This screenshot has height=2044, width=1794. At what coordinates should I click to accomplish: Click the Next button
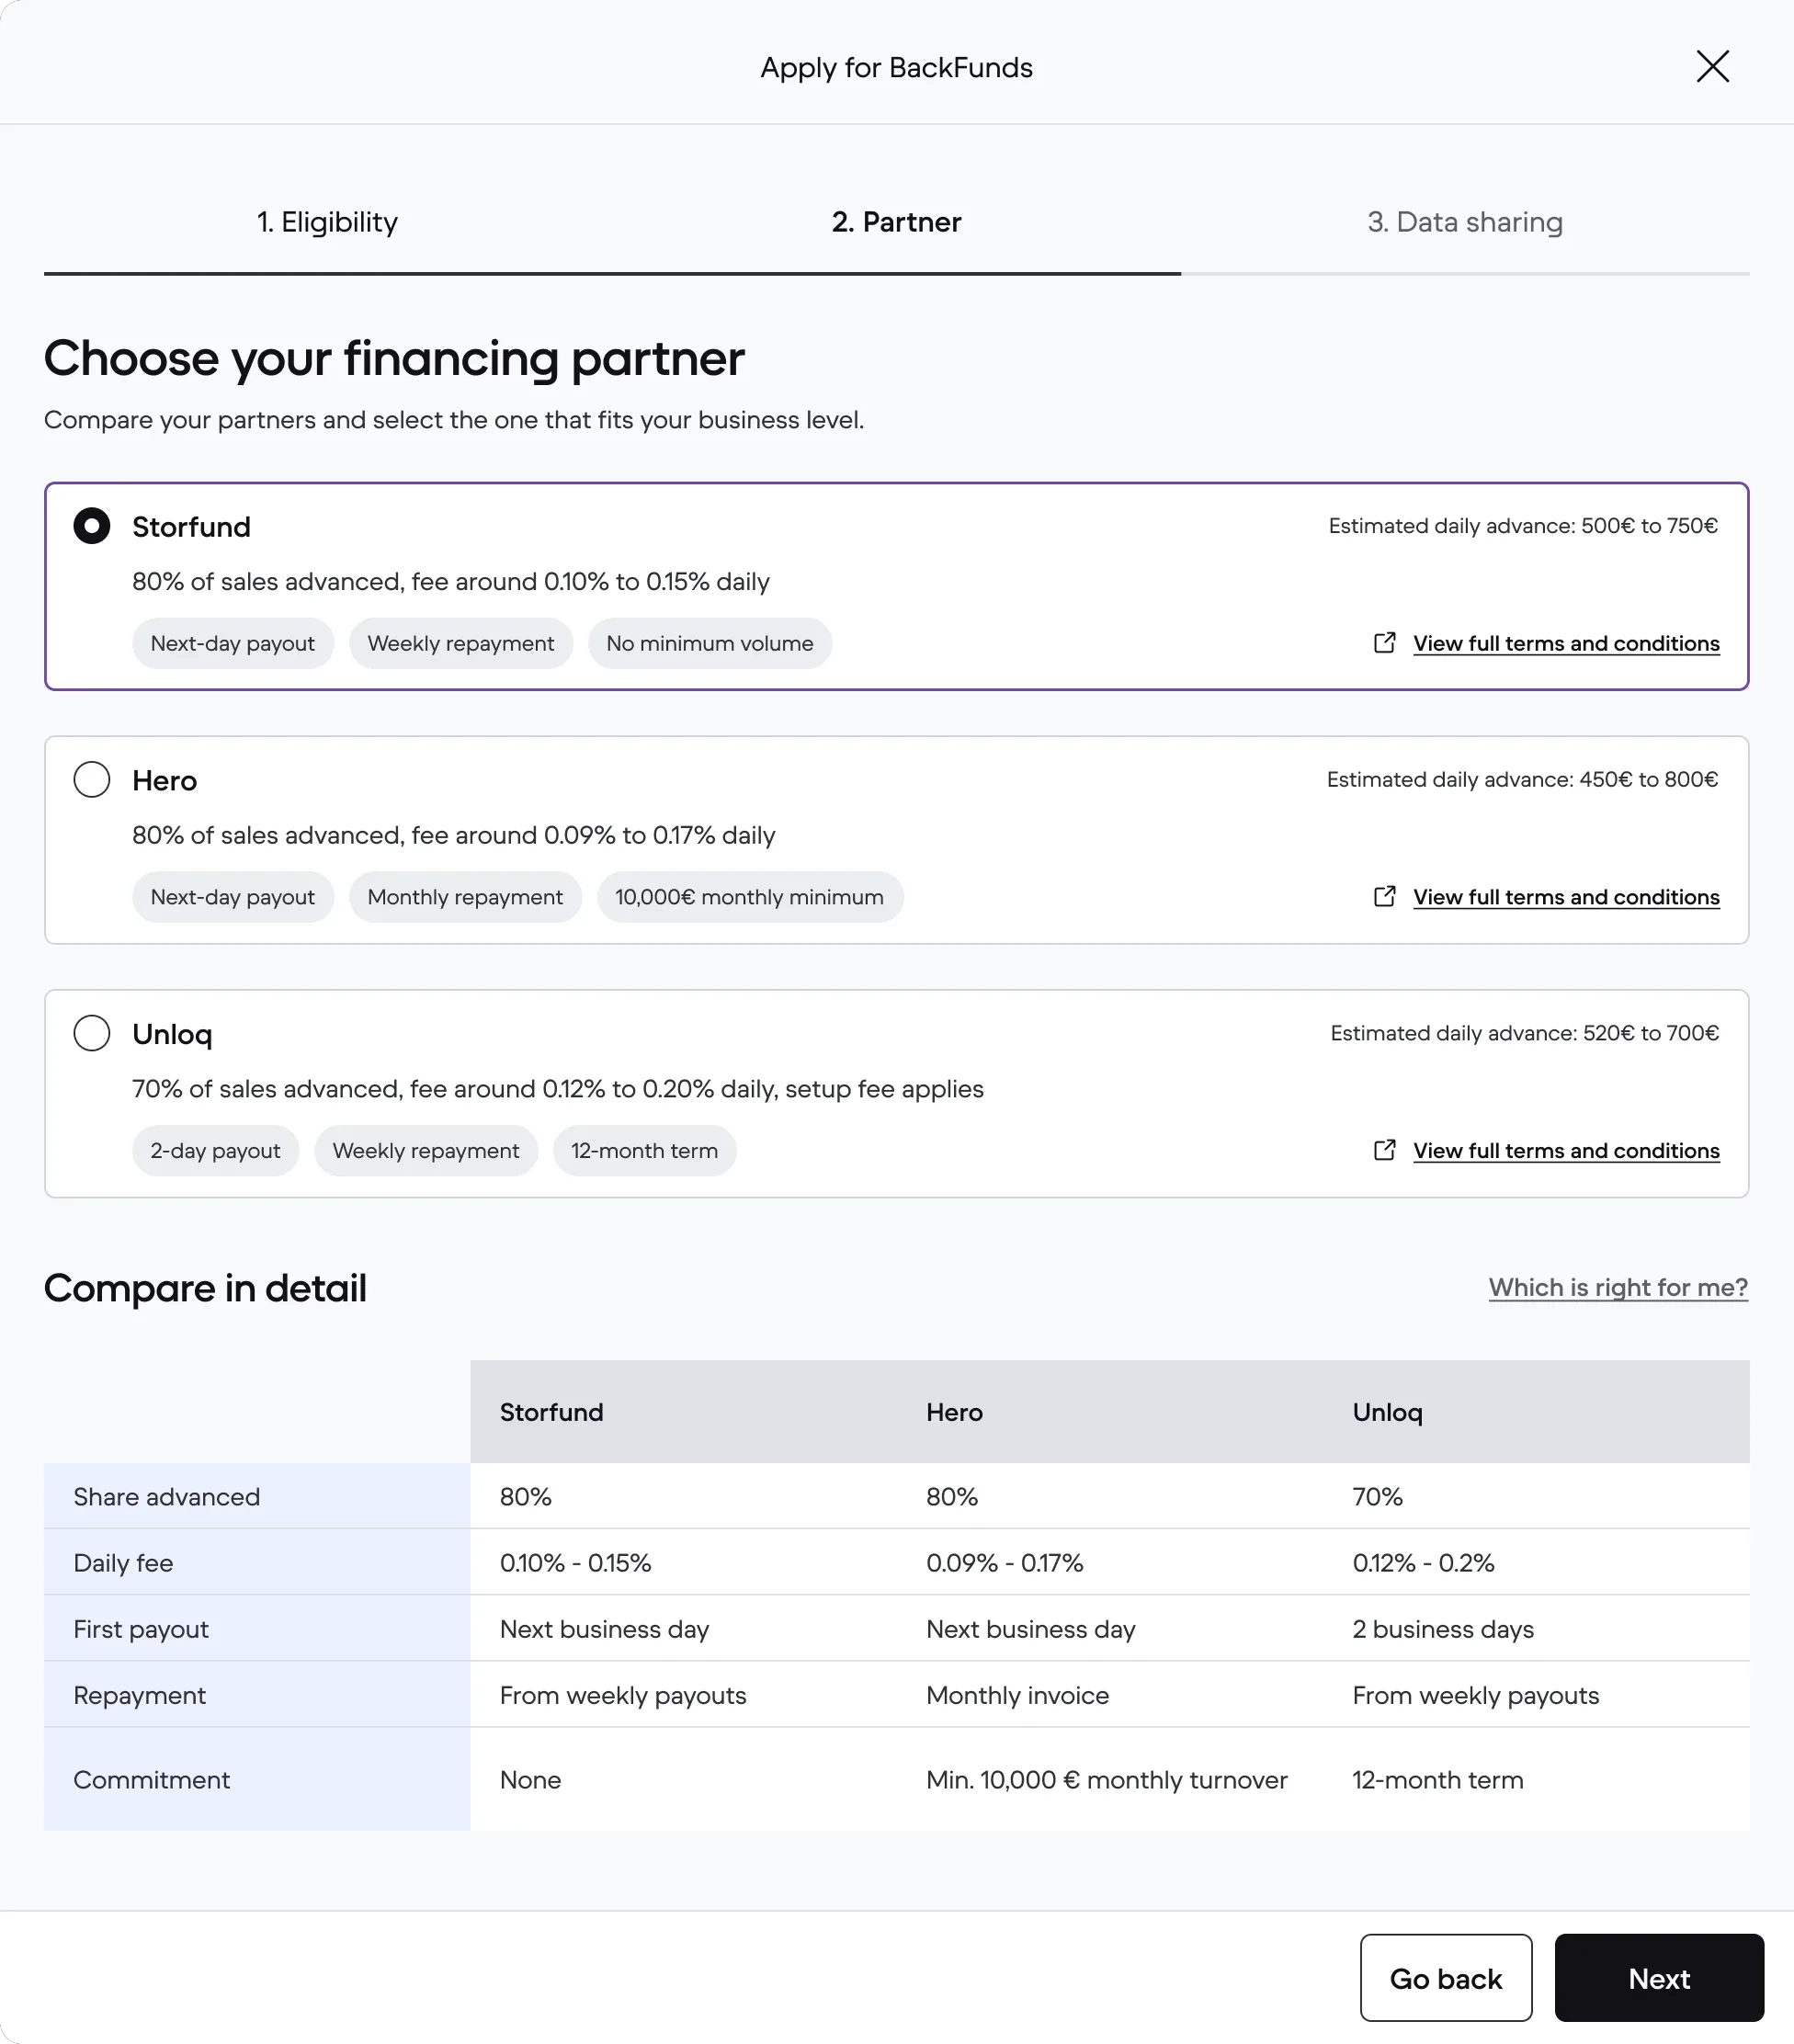tap(1659, 1978)
